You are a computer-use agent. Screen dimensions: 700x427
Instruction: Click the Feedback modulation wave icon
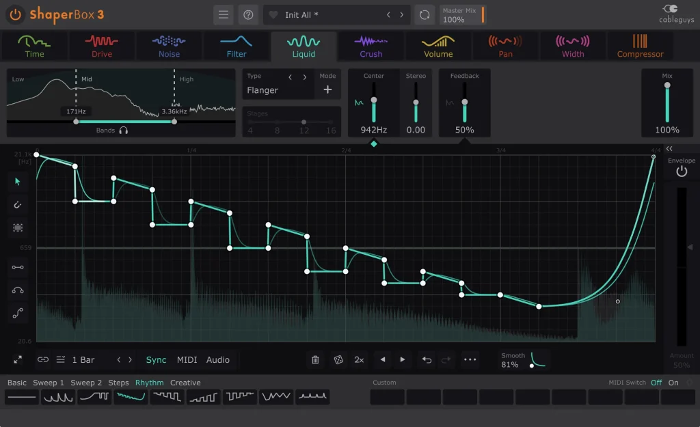pos(450,102)
